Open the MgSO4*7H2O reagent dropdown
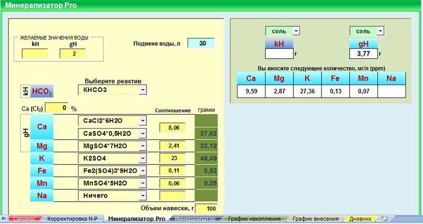 pos(143,145)
